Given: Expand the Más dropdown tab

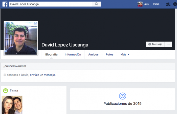Looking at the screenshot, I should [x=125, y=54].
